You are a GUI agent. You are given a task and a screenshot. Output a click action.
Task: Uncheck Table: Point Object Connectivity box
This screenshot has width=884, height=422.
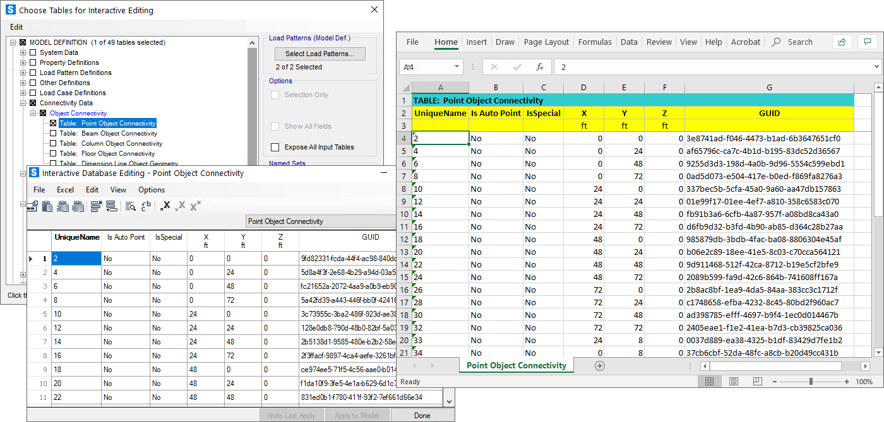tap(53, 124)
